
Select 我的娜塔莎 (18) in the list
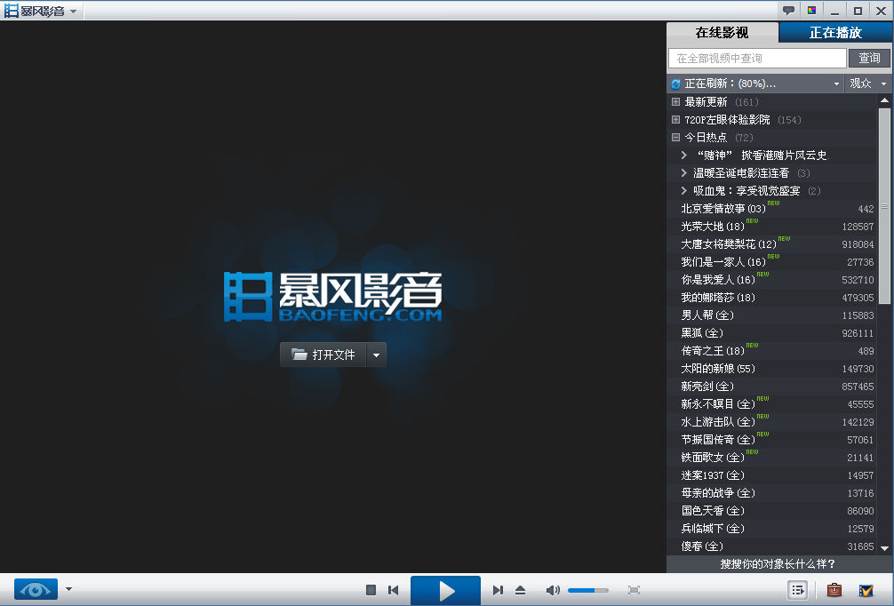pos(772,298)
